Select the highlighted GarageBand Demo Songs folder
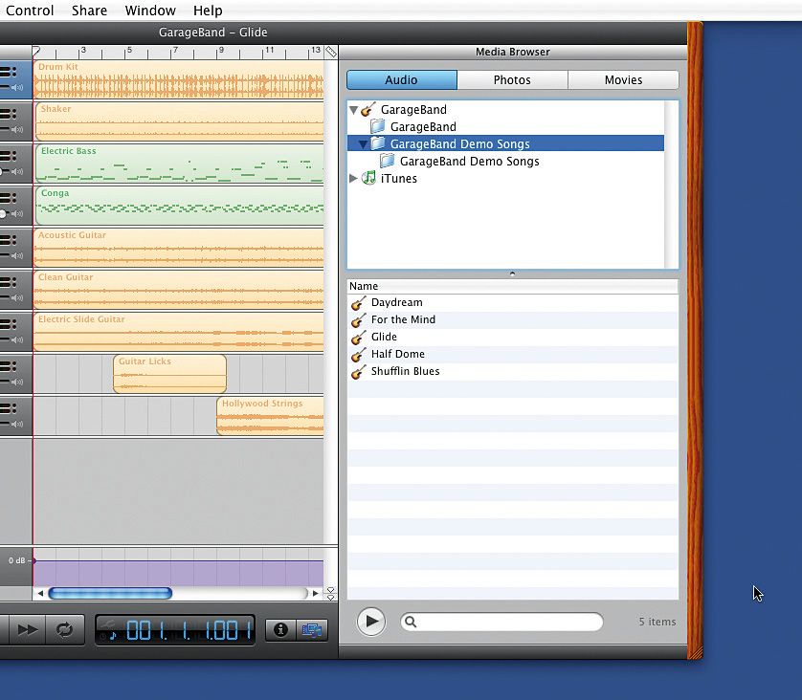Viewport: 802px width, 700px height. (x=505, y=143)
